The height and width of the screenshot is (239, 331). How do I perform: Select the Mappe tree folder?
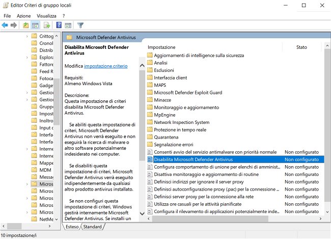tap(42, 163)
